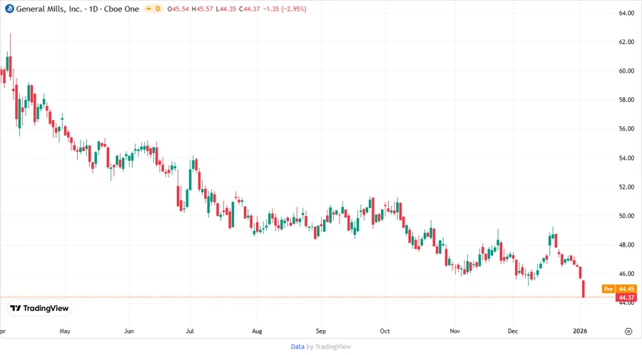The width and height of the screenshot is (642, 355).
Task: Click the Nov label on time axis
Action: [x=455, y=331]
